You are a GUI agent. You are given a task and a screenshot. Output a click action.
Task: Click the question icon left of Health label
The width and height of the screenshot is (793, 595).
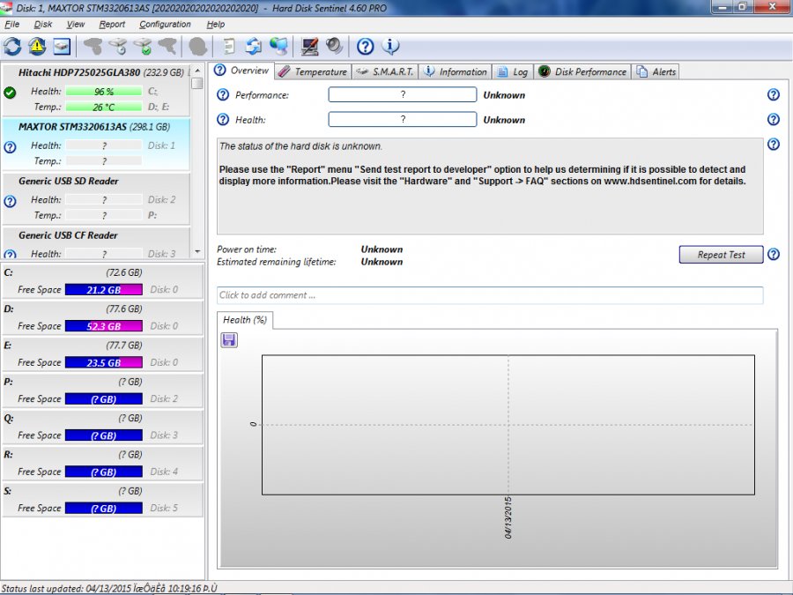223,119
